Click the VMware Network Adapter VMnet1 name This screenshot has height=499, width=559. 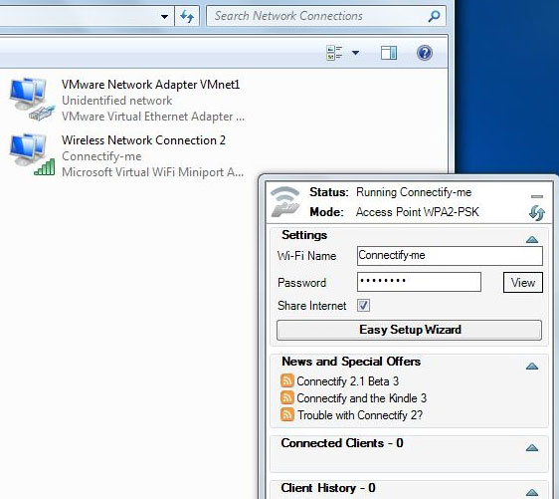150,85
